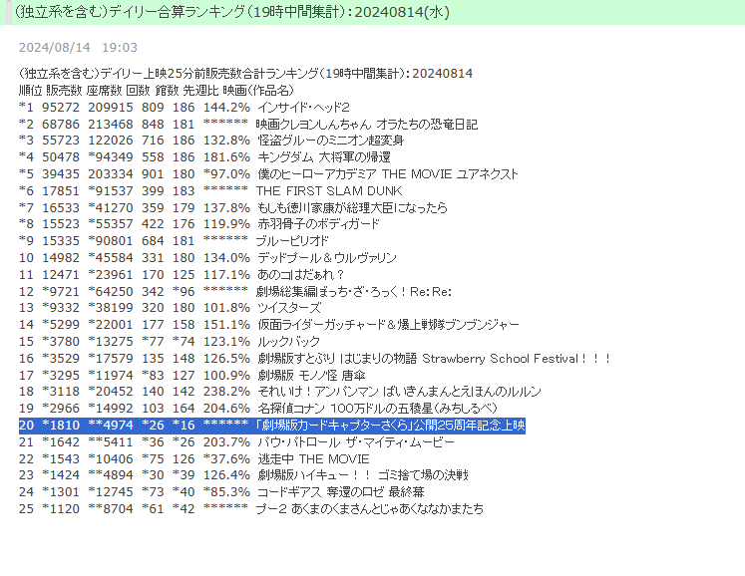
Task: Click the row for それいけ!アンパンマン ばいきんまんとえほんのルルン
Action: [280, 392]
